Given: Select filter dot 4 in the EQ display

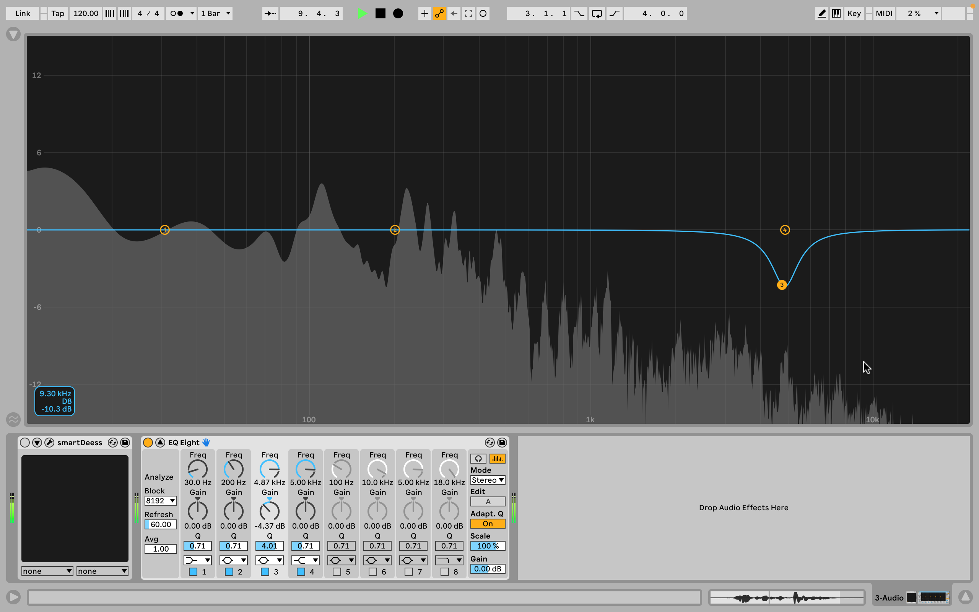Looking at the screenshot, I should tap(785, 230).
